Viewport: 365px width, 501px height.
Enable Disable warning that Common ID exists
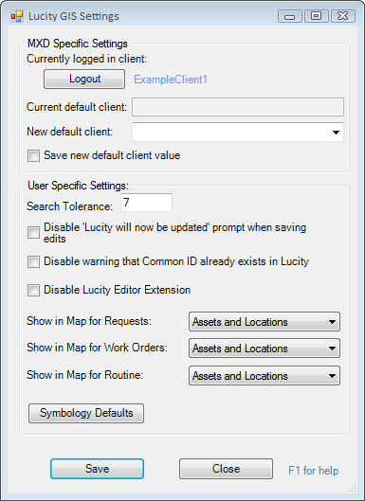pos(33,261)
